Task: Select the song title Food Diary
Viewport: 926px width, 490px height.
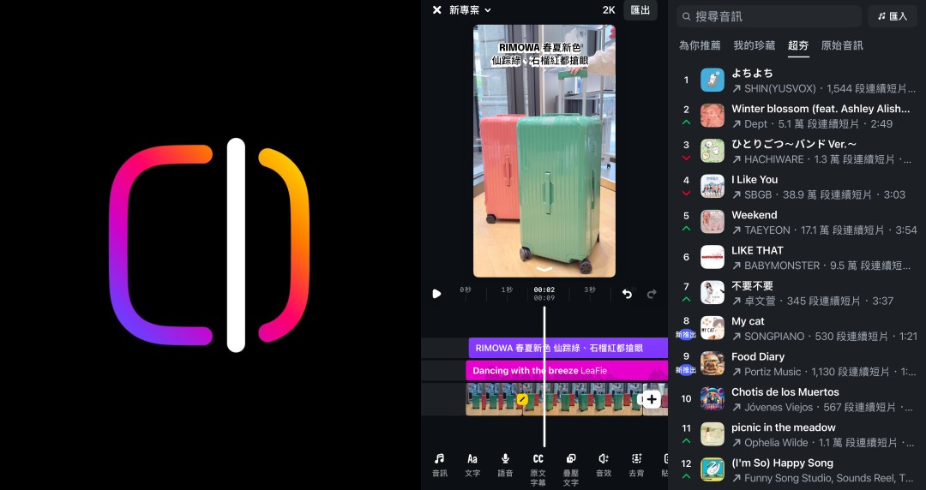Action: 758,356
